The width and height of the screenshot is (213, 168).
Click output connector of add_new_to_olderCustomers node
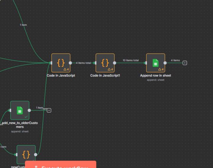point(29,110)
